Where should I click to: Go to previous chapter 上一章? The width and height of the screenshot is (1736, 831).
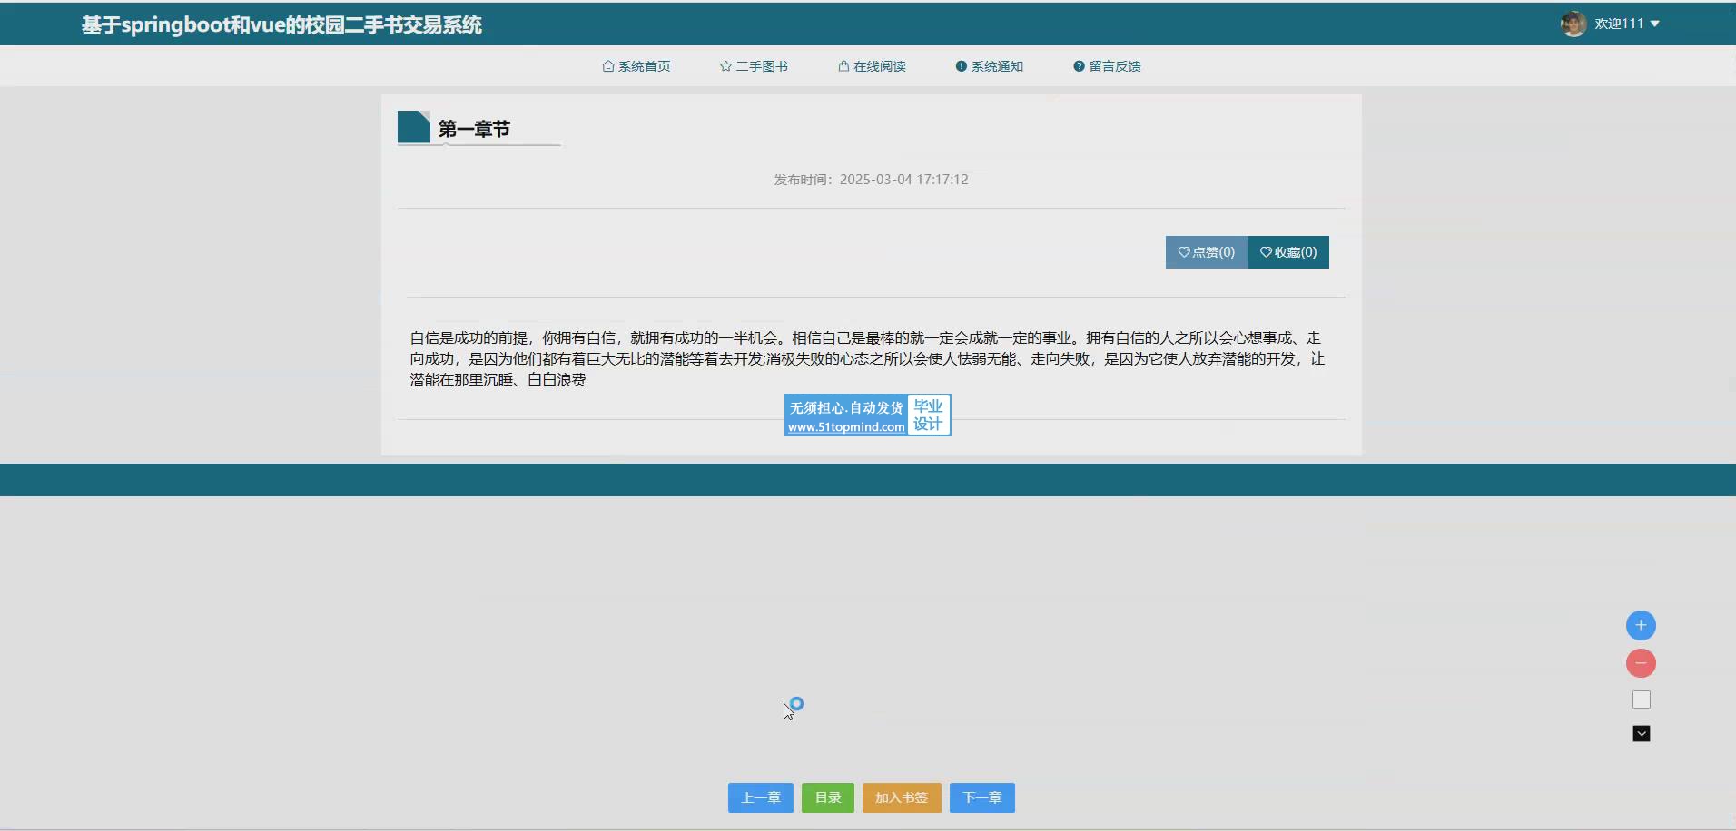pos(760,797)
